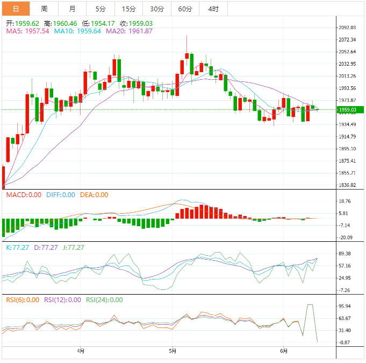
Task: Click the 2032.95 price axis label
Action: (x=347, y=64)
